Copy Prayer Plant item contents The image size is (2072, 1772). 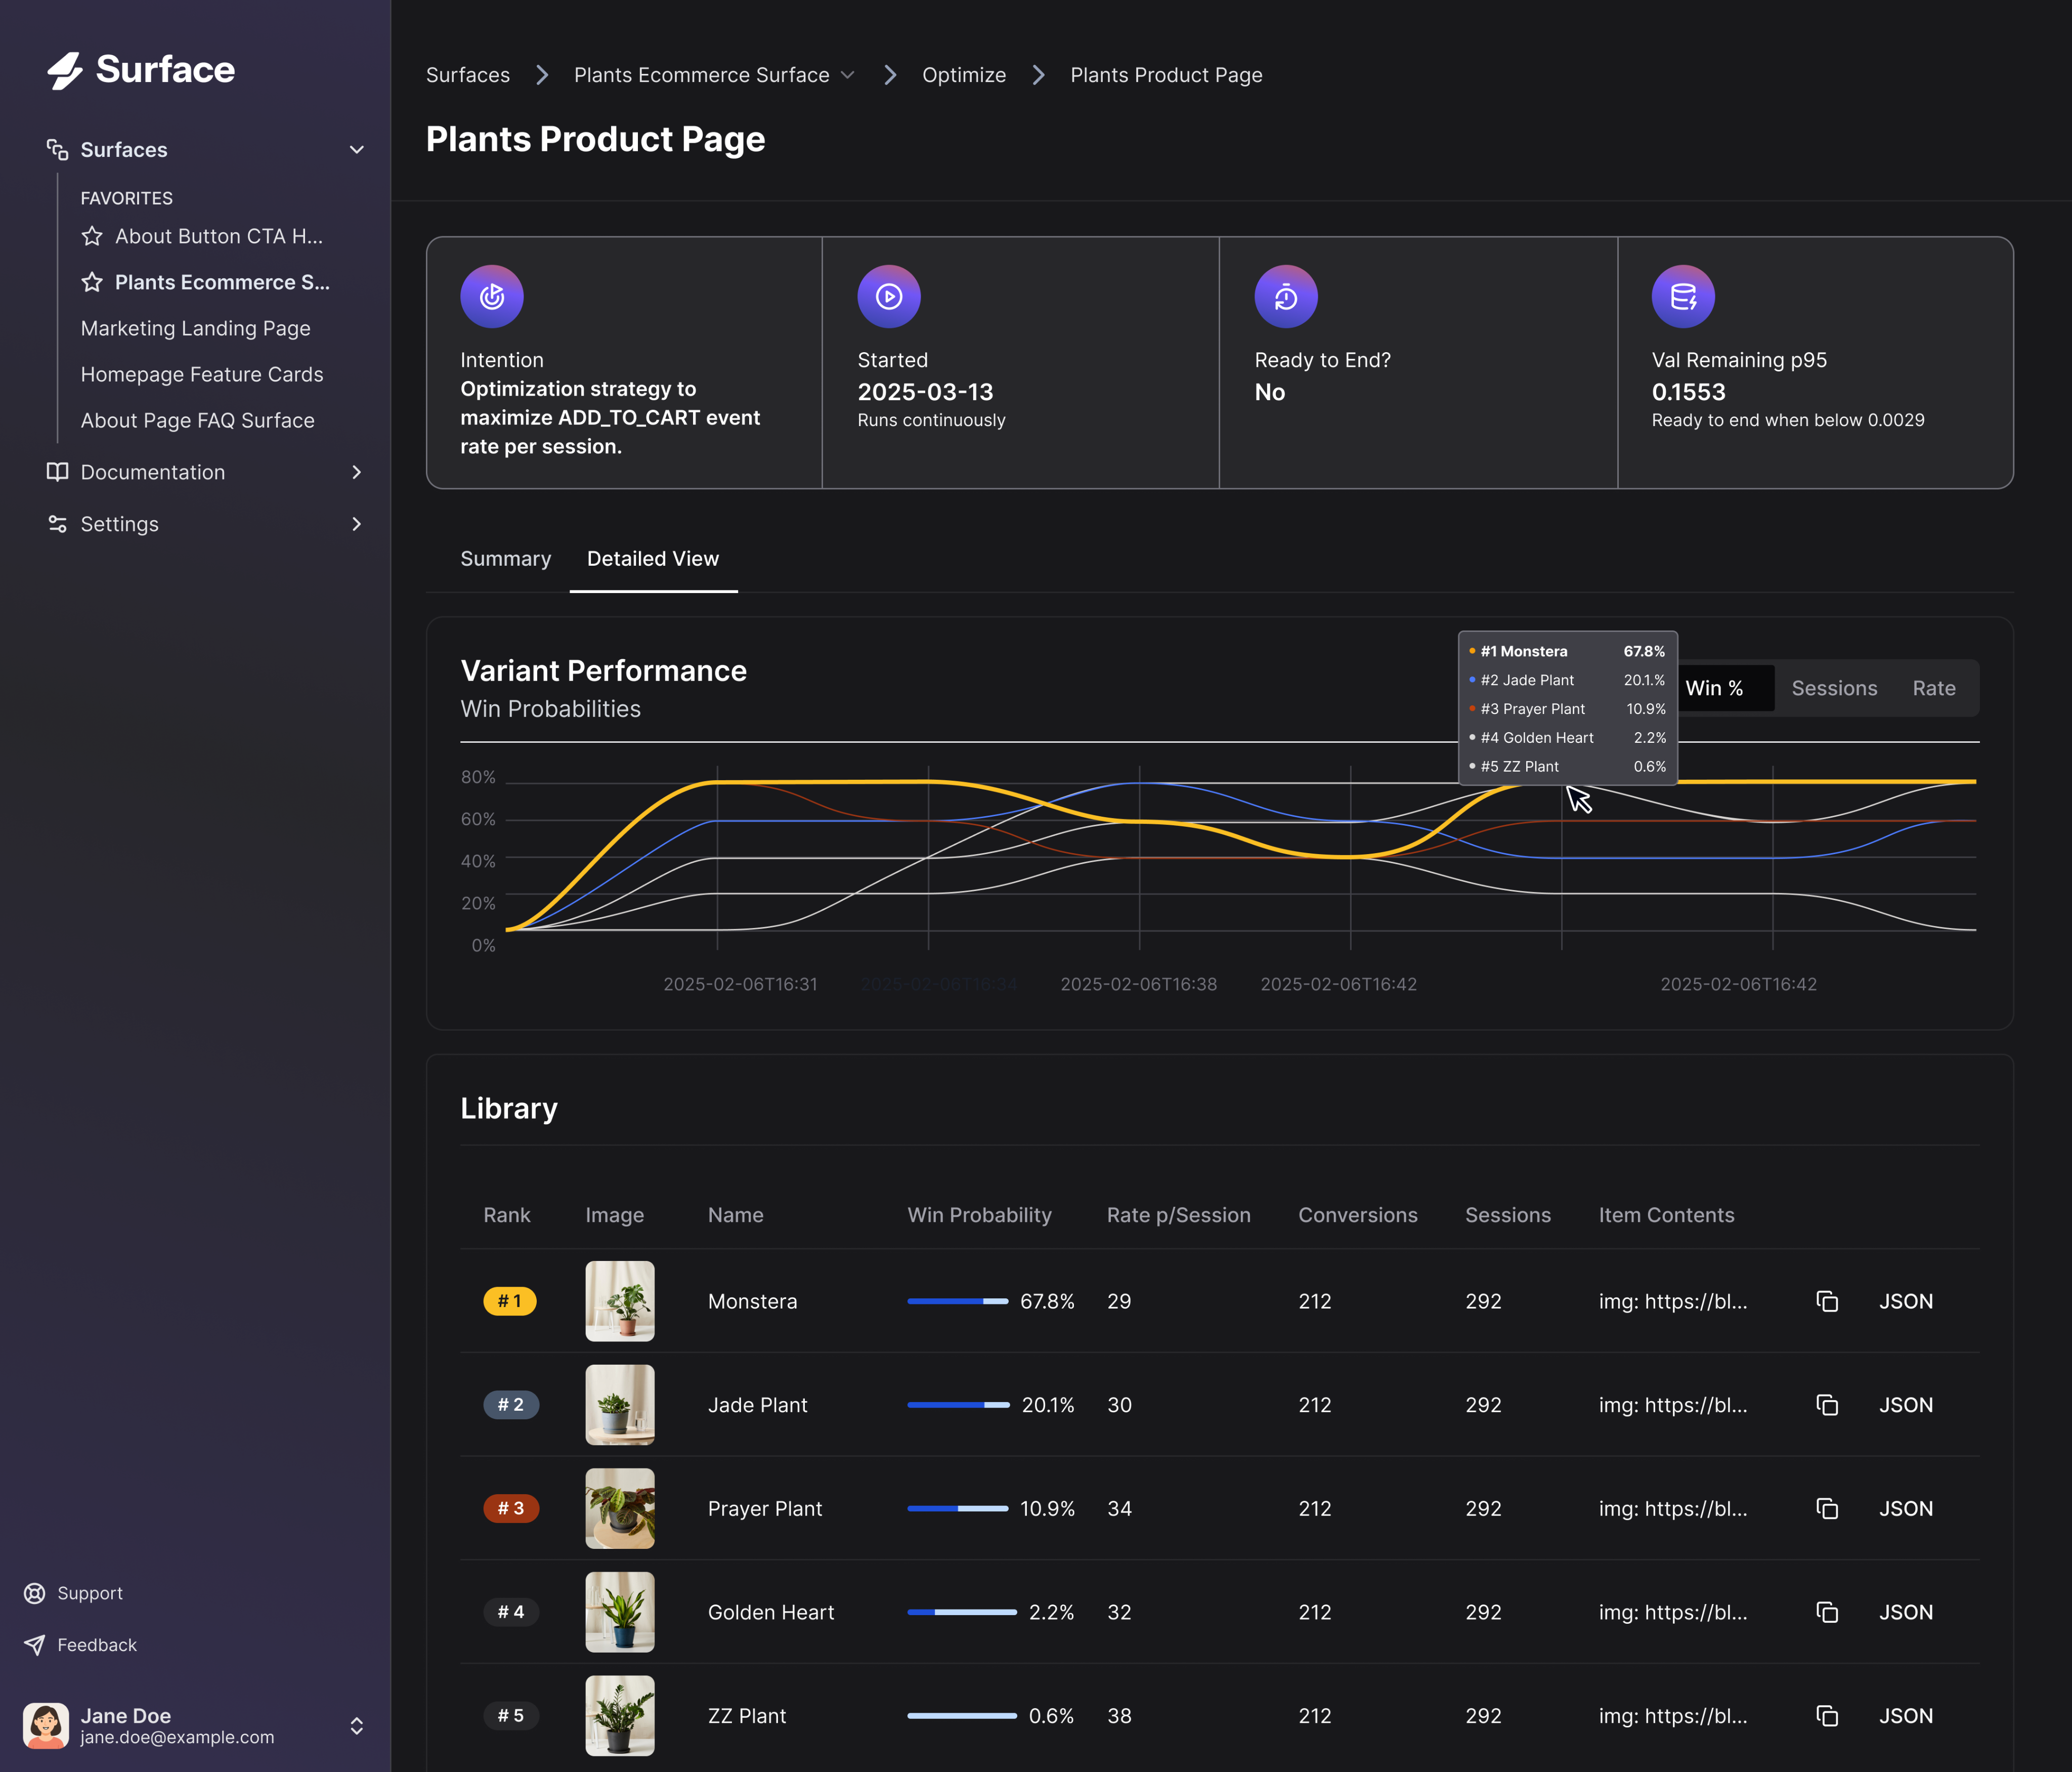pyautogui.click(x=1826, y=1508)
